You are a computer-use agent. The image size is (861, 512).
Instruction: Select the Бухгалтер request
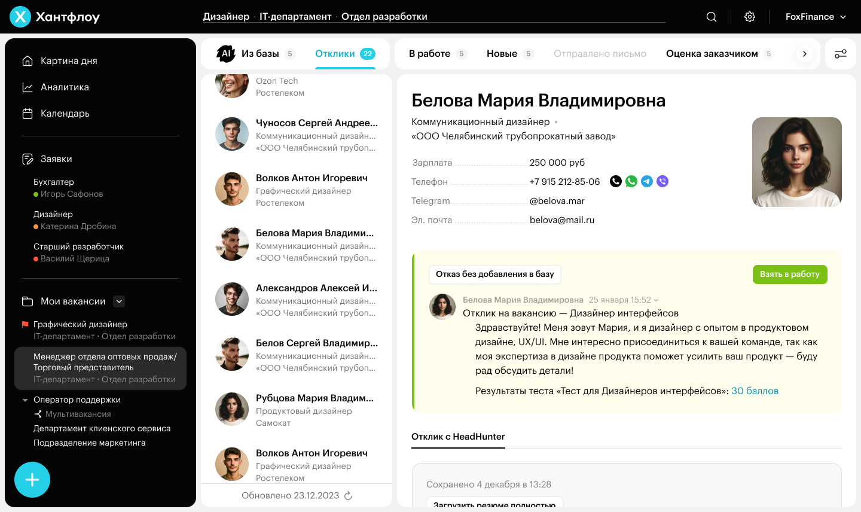click(68, 188)
